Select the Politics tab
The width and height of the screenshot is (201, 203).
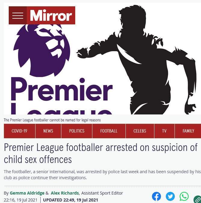77,131
